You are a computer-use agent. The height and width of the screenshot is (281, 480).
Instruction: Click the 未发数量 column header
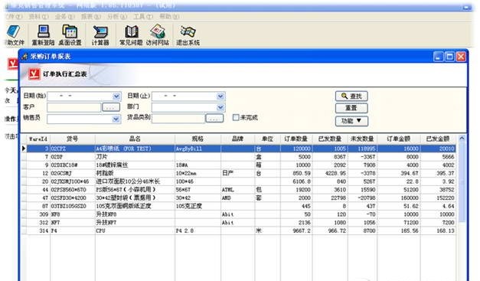click(x=362, y=139)
